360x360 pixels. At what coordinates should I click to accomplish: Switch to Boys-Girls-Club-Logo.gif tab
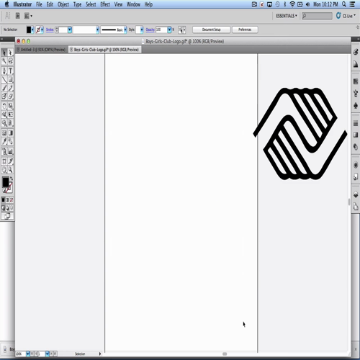coord(104,50)
